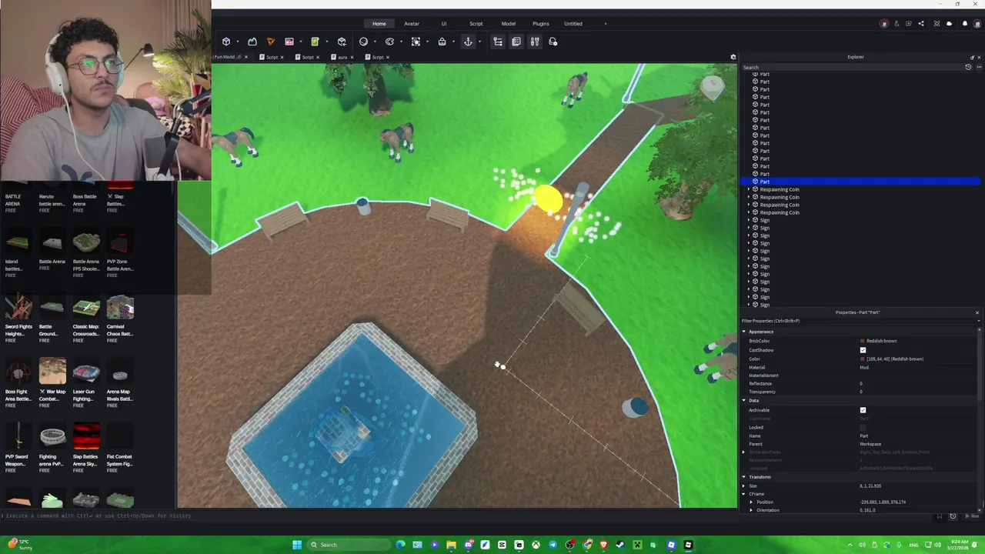This screenshot has width=985, height=554.
Task: Close the Fun World document tab
Action: click(245, 57)
